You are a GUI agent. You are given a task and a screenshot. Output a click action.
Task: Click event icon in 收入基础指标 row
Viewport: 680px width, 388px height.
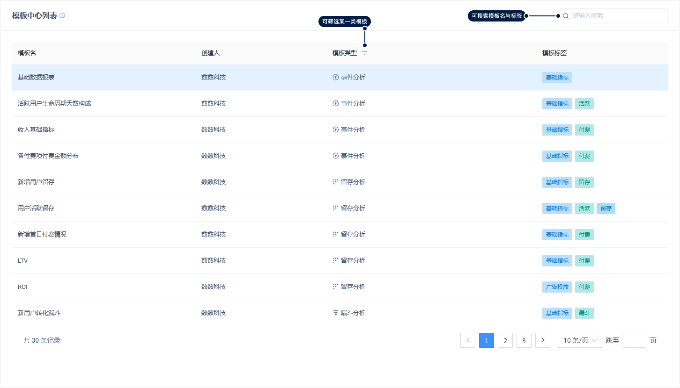point(335,130)
